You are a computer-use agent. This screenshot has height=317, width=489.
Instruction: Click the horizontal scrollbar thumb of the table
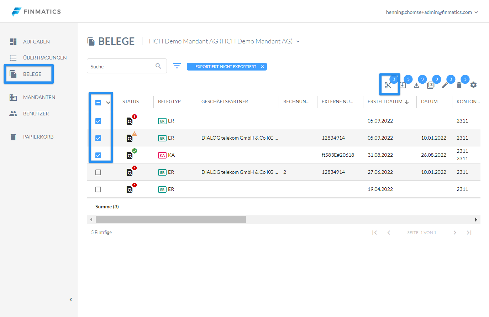click(x=170, y=219)
